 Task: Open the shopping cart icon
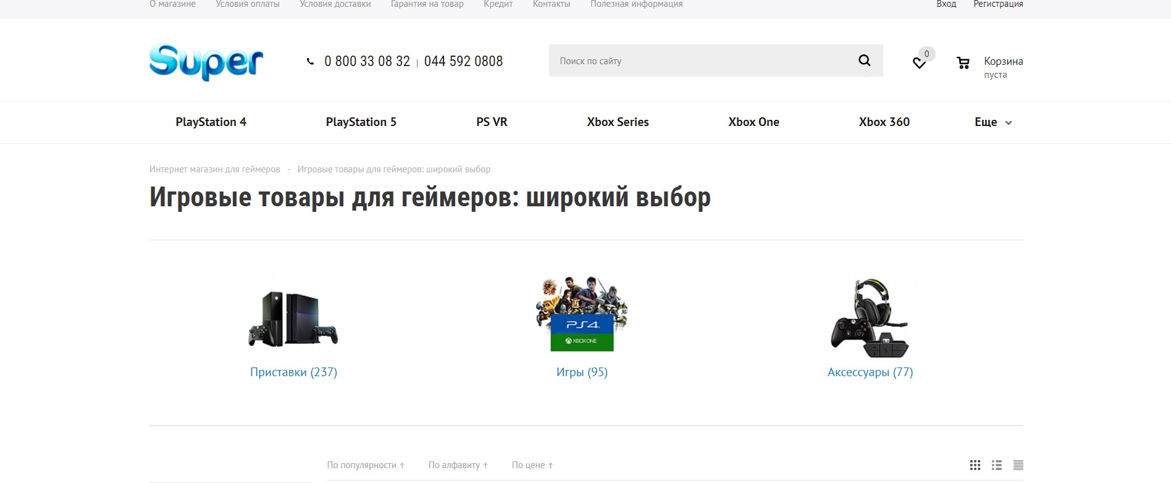(x=963, y=62)
